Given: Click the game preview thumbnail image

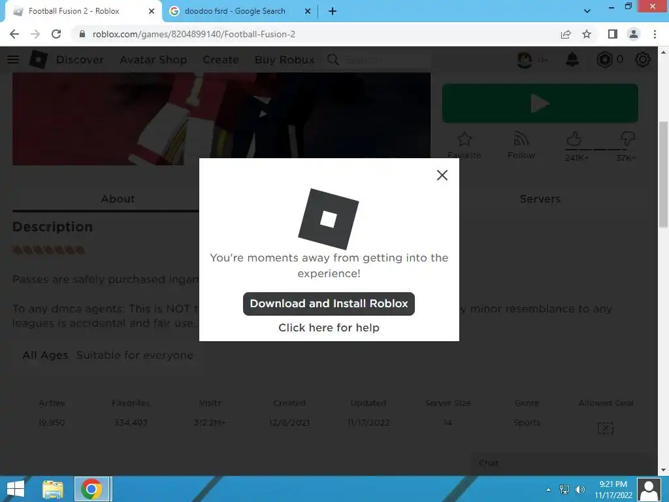Looking at the screenshot, I should [x=221, y=119].
